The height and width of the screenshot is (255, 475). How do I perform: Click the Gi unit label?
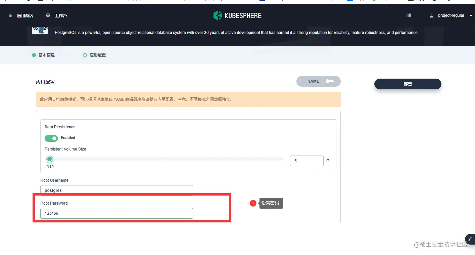328,161
